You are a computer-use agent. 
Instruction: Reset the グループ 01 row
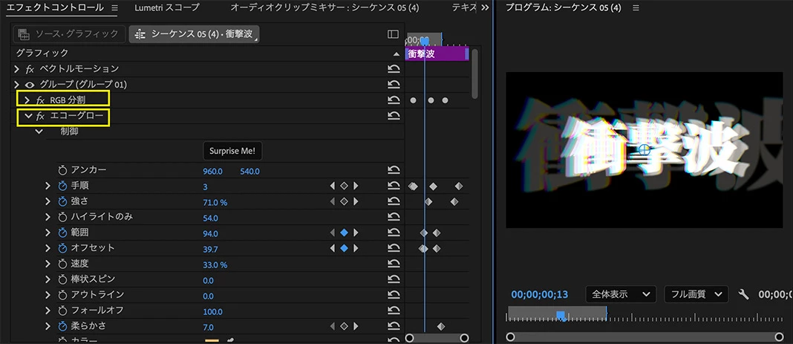(x=394, y=85)
